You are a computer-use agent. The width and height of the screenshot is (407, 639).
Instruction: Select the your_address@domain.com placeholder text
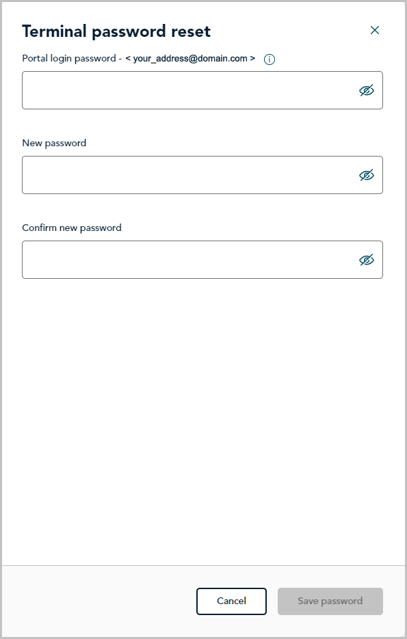(190, 59)
